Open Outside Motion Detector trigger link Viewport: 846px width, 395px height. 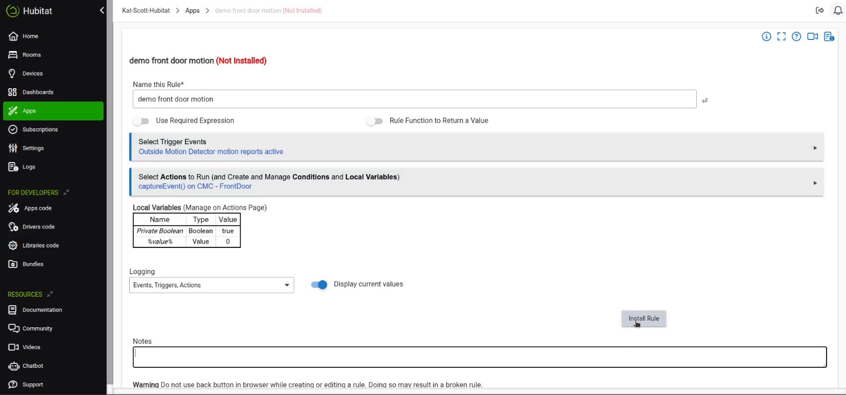(211, 151)
